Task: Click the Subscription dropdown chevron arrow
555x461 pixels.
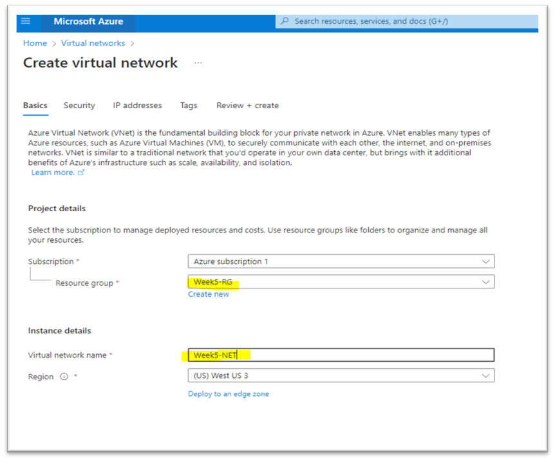Action: (485, 261)
